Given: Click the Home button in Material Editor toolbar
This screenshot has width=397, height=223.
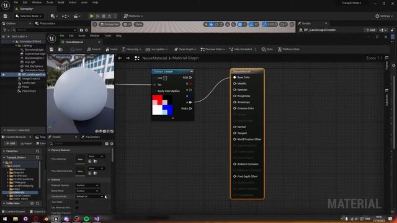Looking at the screenshot, I should pos(112,50).
